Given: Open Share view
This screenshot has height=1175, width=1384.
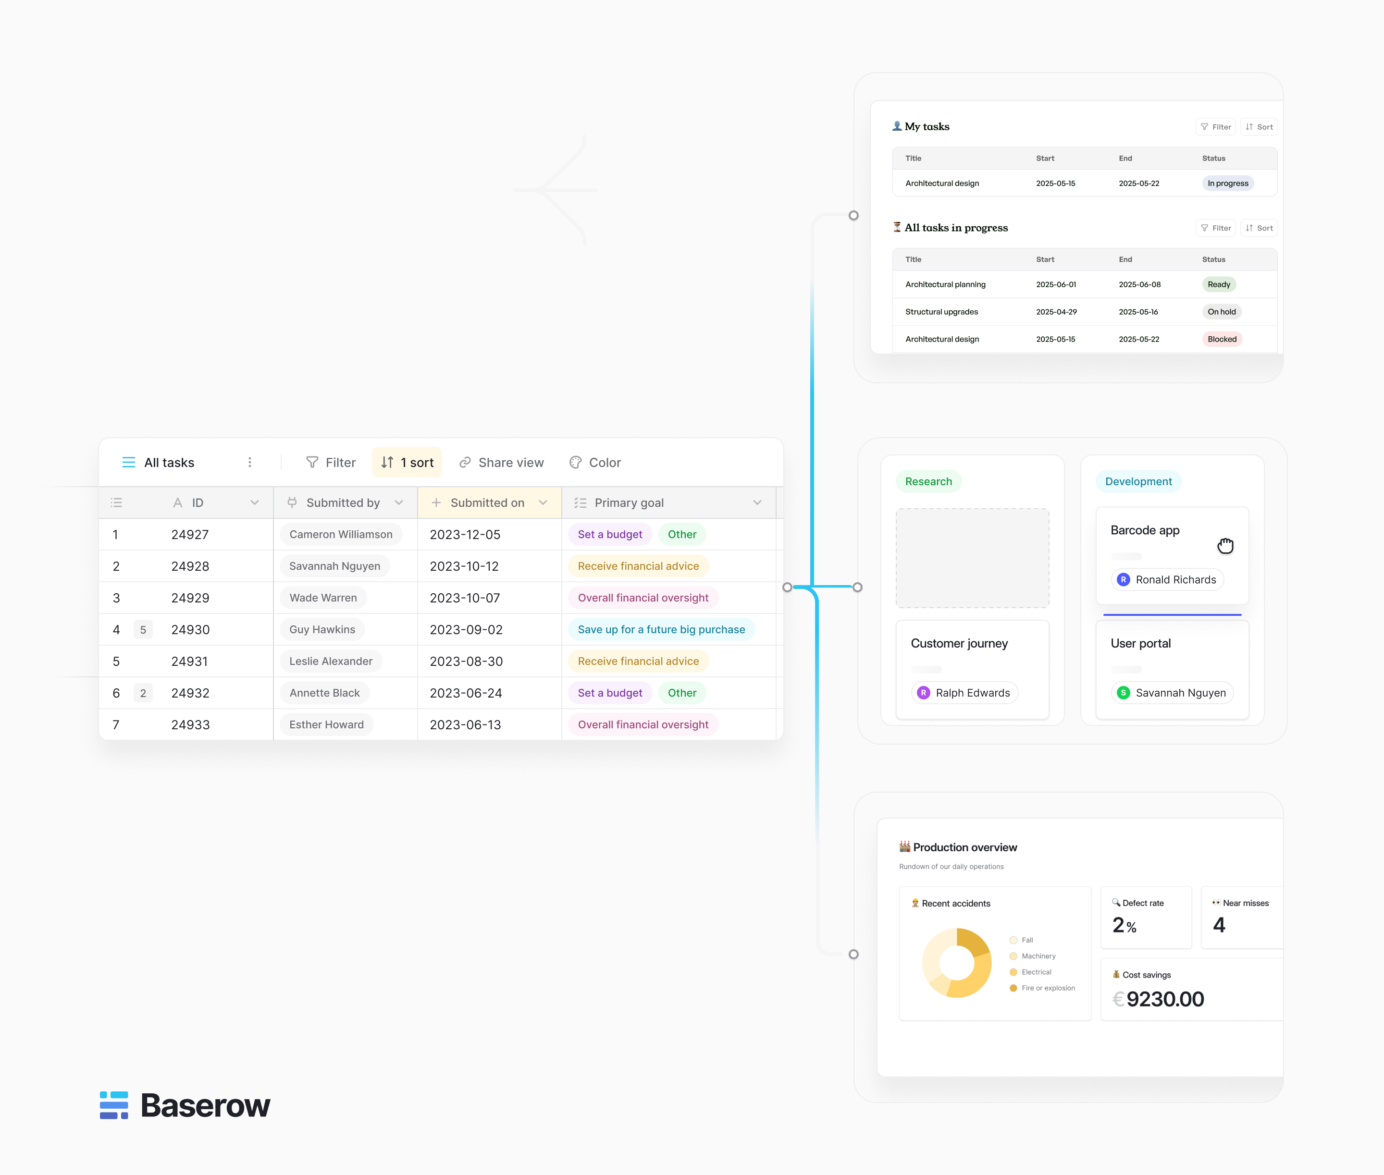Looking at the screenshot, I should [x=502, y=462].
